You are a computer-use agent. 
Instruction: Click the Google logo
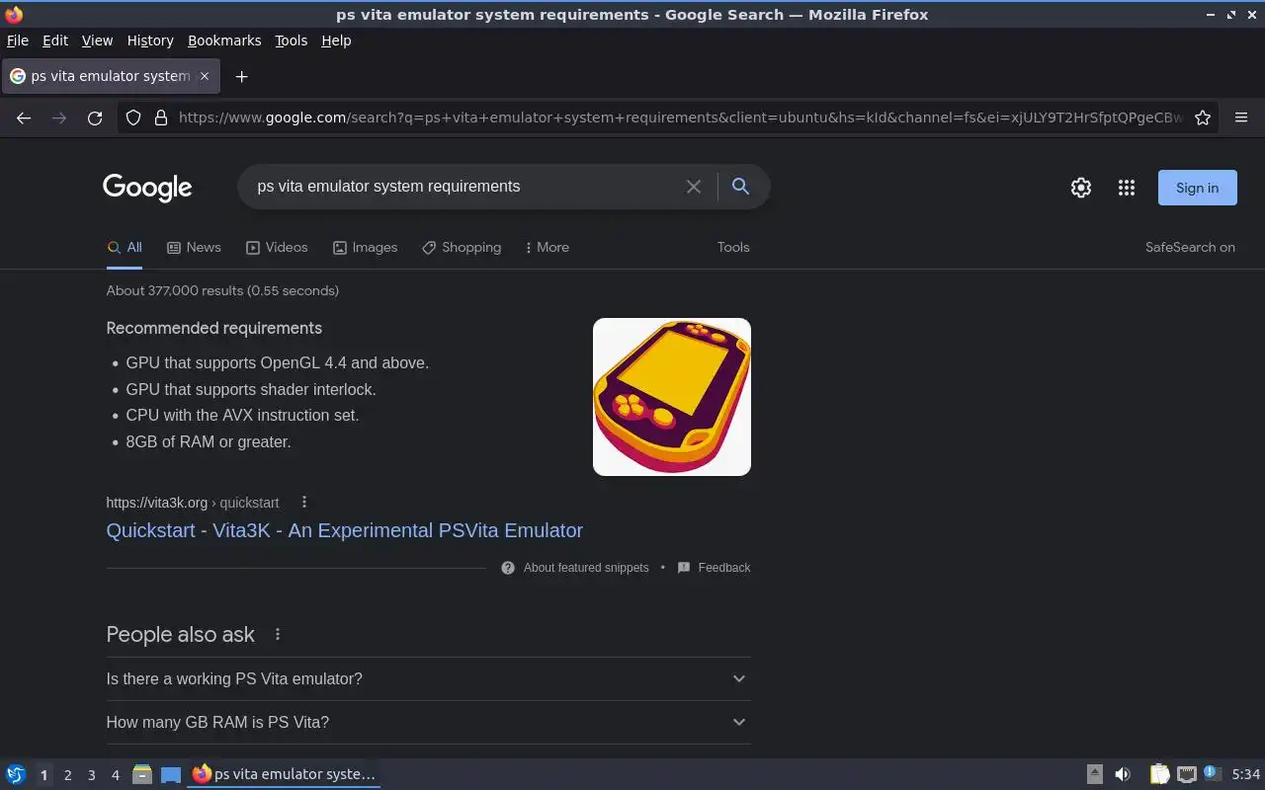point(147,188)
